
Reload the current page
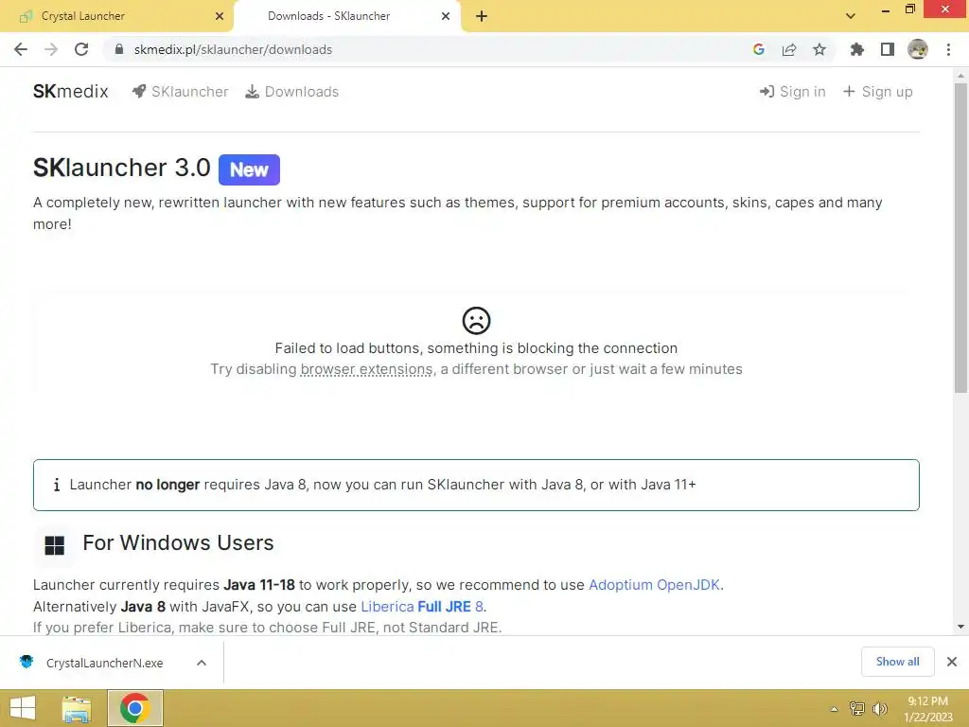pos(81,49)
